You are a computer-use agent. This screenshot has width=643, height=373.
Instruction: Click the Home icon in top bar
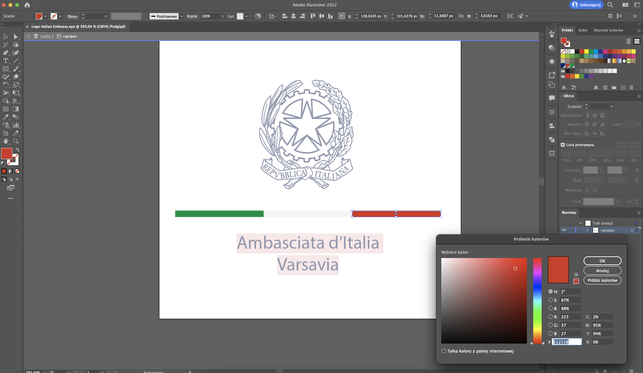point(27,5)
